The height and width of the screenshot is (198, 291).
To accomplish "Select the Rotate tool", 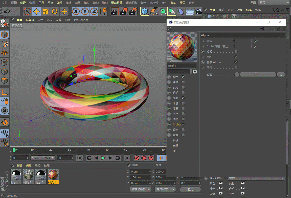I will (x=55, y=11).
